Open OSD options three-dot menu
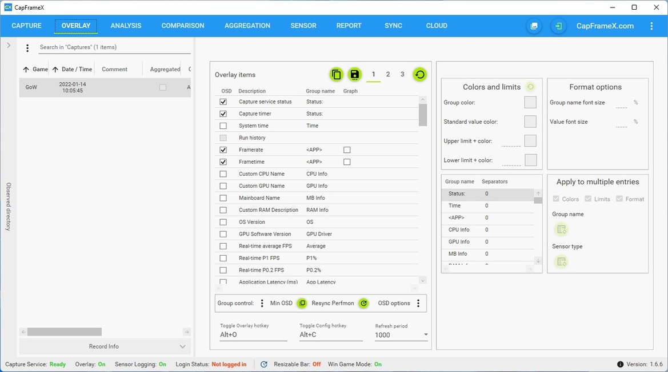Screen dimensions: 668x372 tap(418, 303)
